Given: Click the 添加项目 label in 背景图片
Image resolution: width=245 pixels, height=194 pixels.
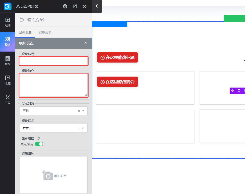Looking at the screenshot, I should [60, 176].
